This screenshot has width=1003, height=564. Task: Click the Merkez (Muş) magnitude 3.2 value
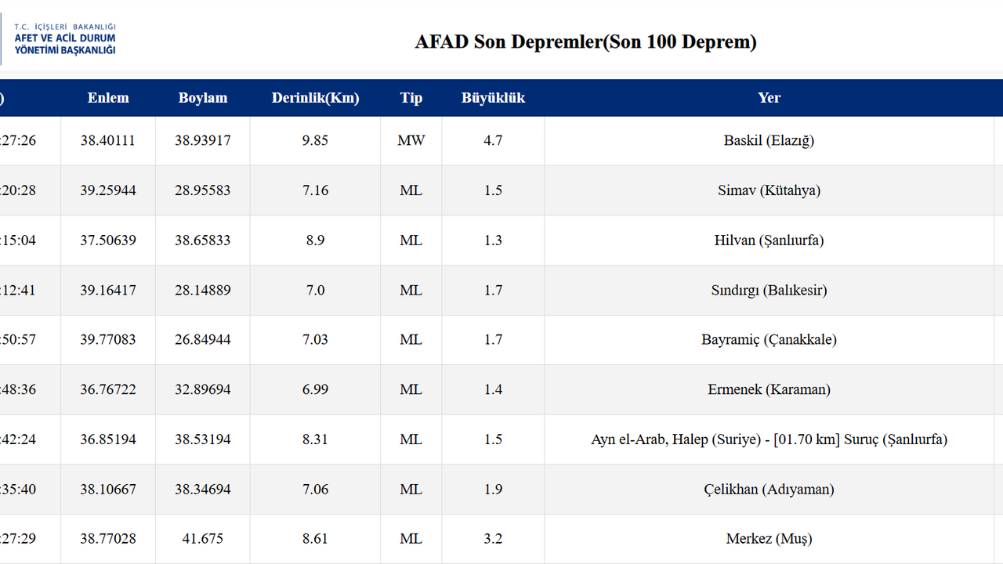[493, 538]
